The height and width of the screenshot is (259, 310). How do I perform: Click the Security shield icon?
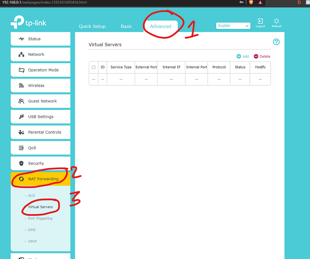[21, 164]
